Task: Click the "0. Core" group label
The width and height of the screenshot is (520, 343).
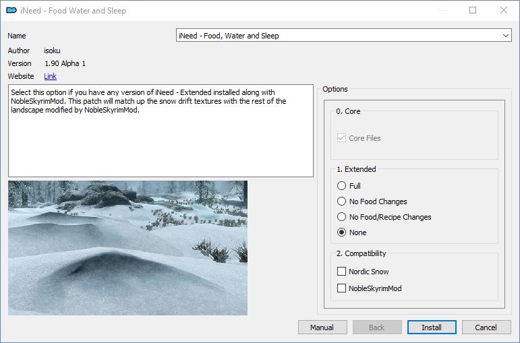Action: [x=348, y=111]
